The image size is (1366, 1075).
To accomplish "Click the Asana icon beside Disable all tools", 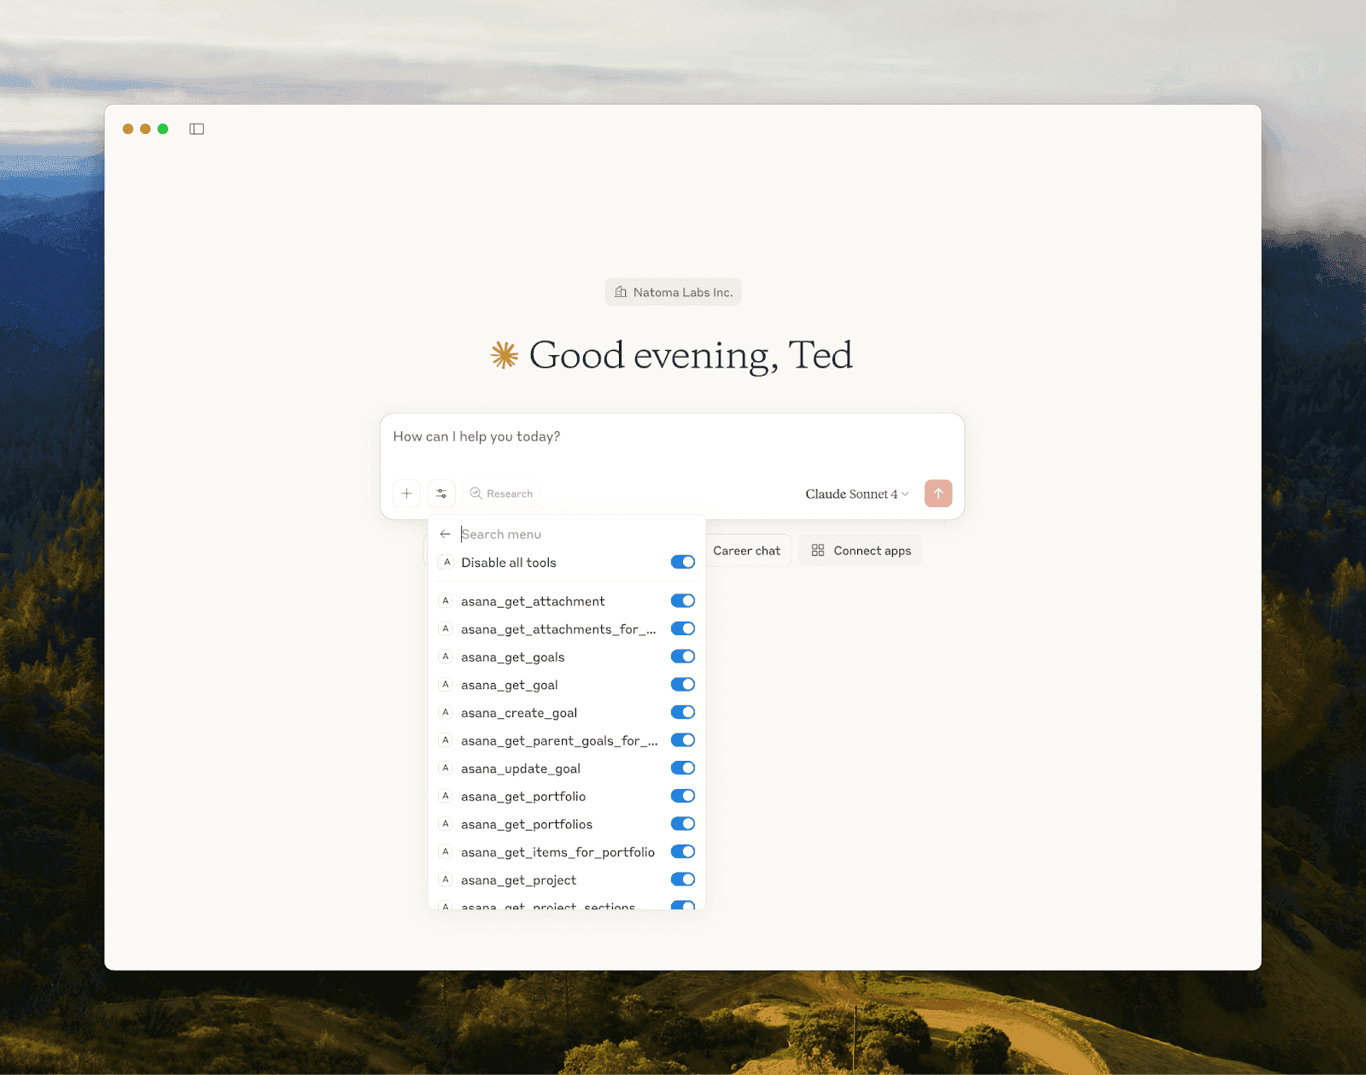I will pos(447,563).
